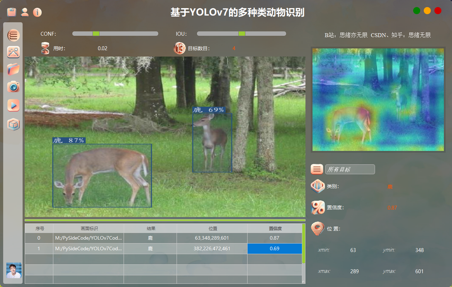Select row 0 index cell
The width and height of the screenshot is (452, 287).
[39, 238]
